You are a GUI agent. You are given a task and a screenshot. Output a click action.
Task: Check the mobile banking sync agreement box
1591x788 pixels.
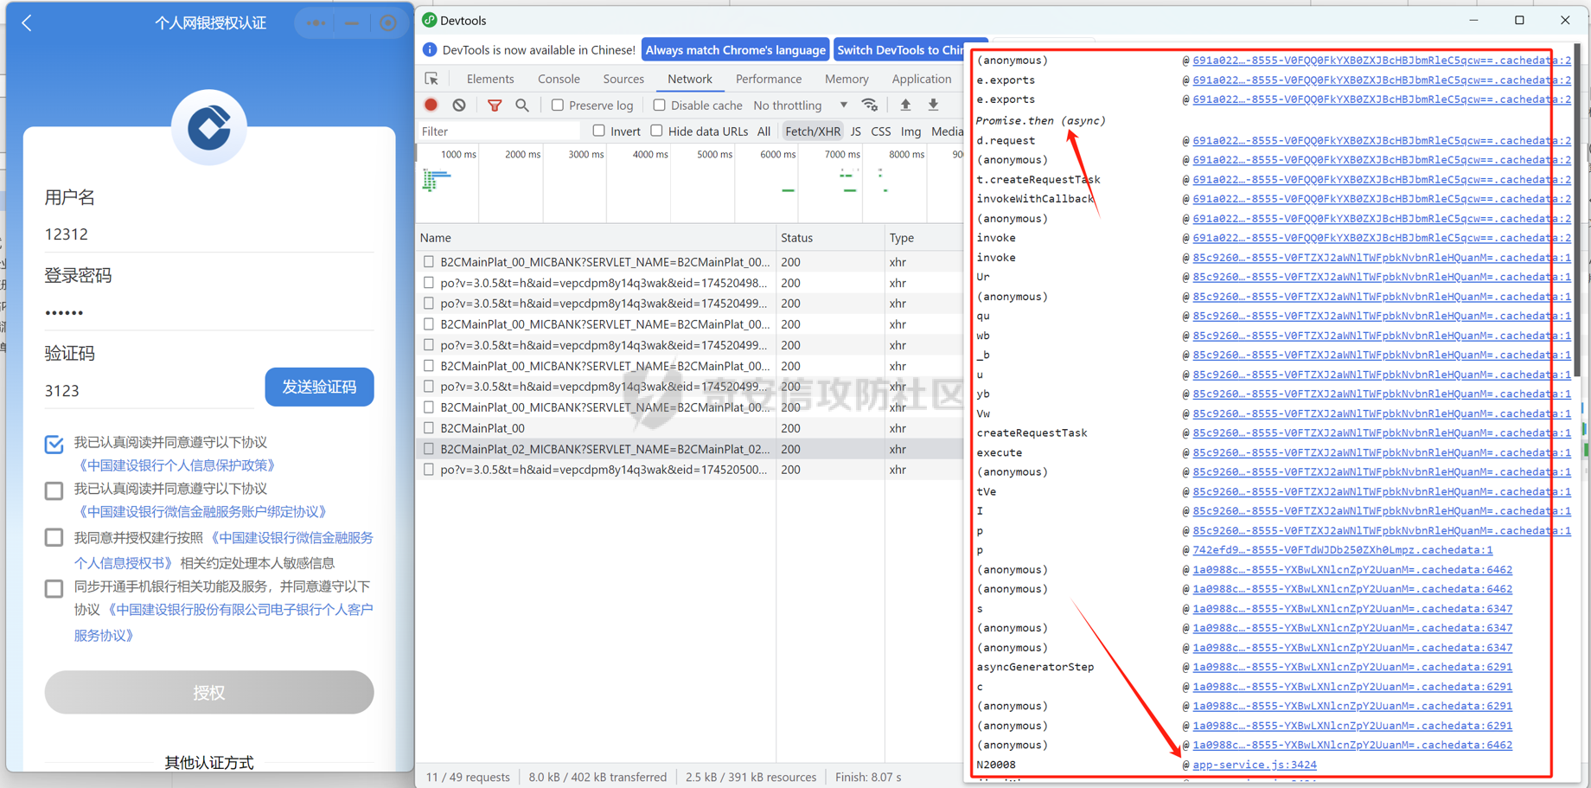[54, 588]
